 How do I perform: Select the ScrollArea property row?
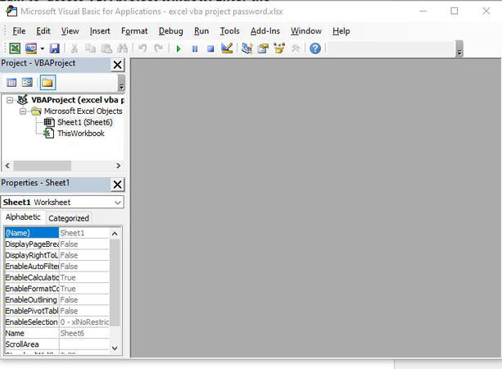pyautogui.click(x=57, y=344)
